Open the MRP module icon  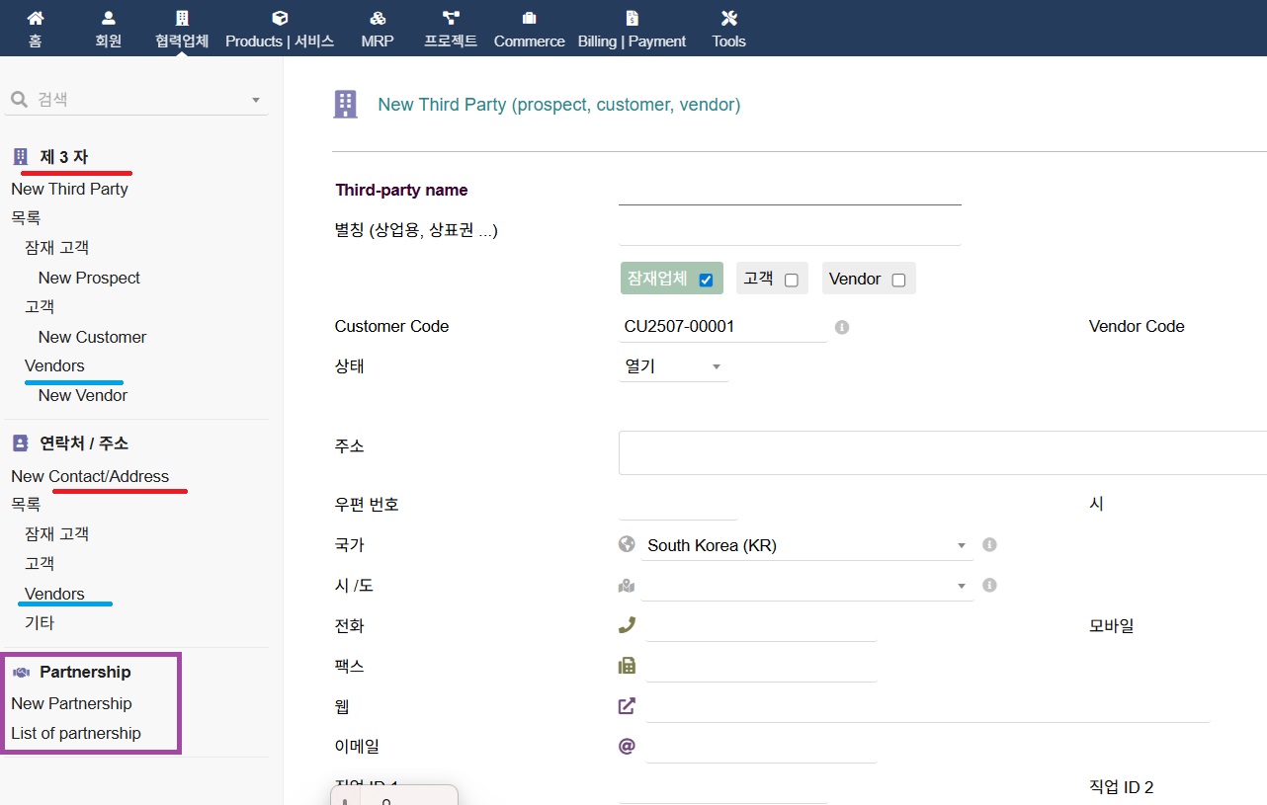click(x=378, y=18)
